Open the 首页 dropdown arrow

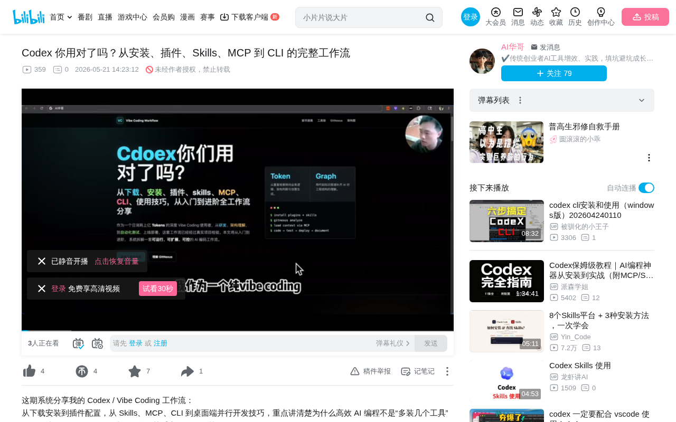[x=70, y=17]
